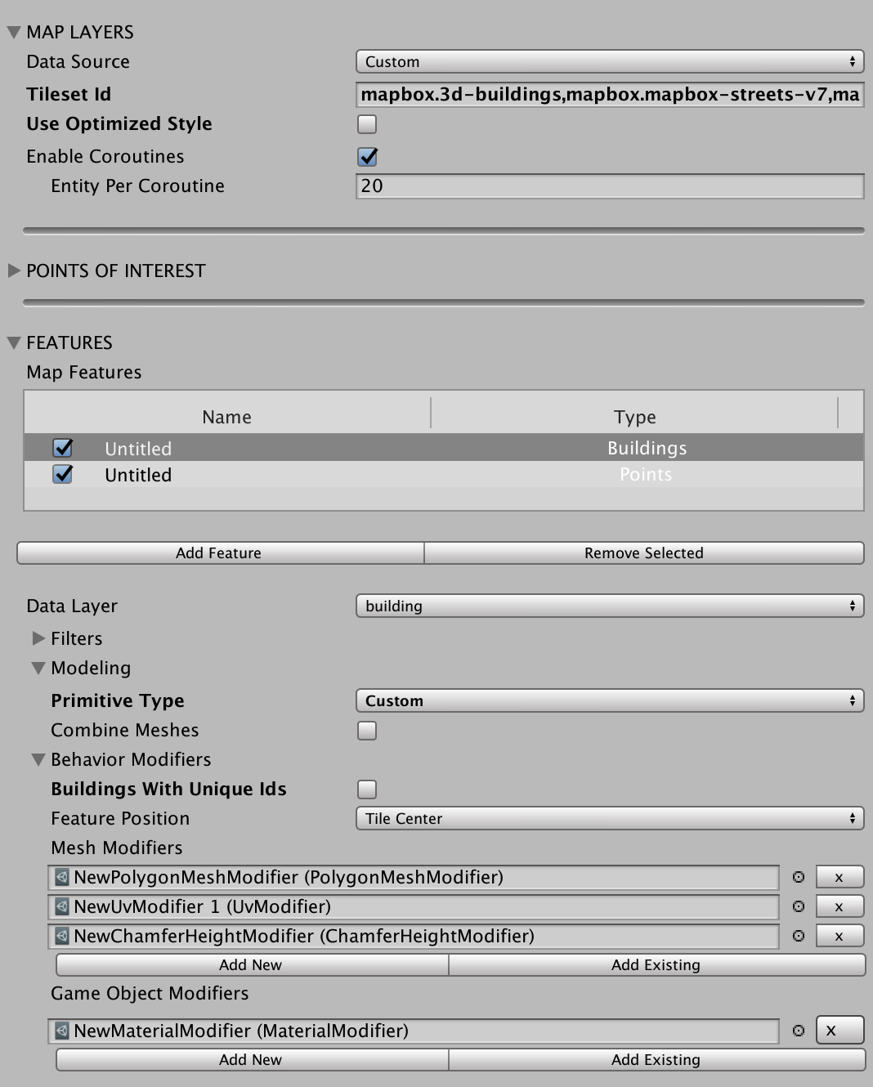The height and width of the screenshot is (1087, 873).
Task: Open object picker for NewChamferHeightModifier
Action: 797,936
